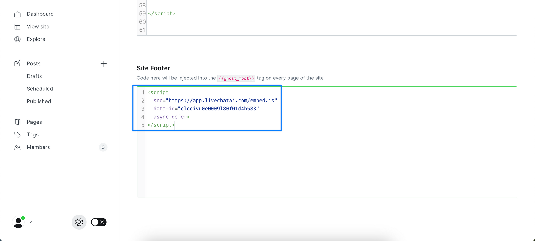The height and width of the screenshot is (241, 535).
Task: Click the src embed.js URL line
Action: pyautogui.click(x=215, y=101)
